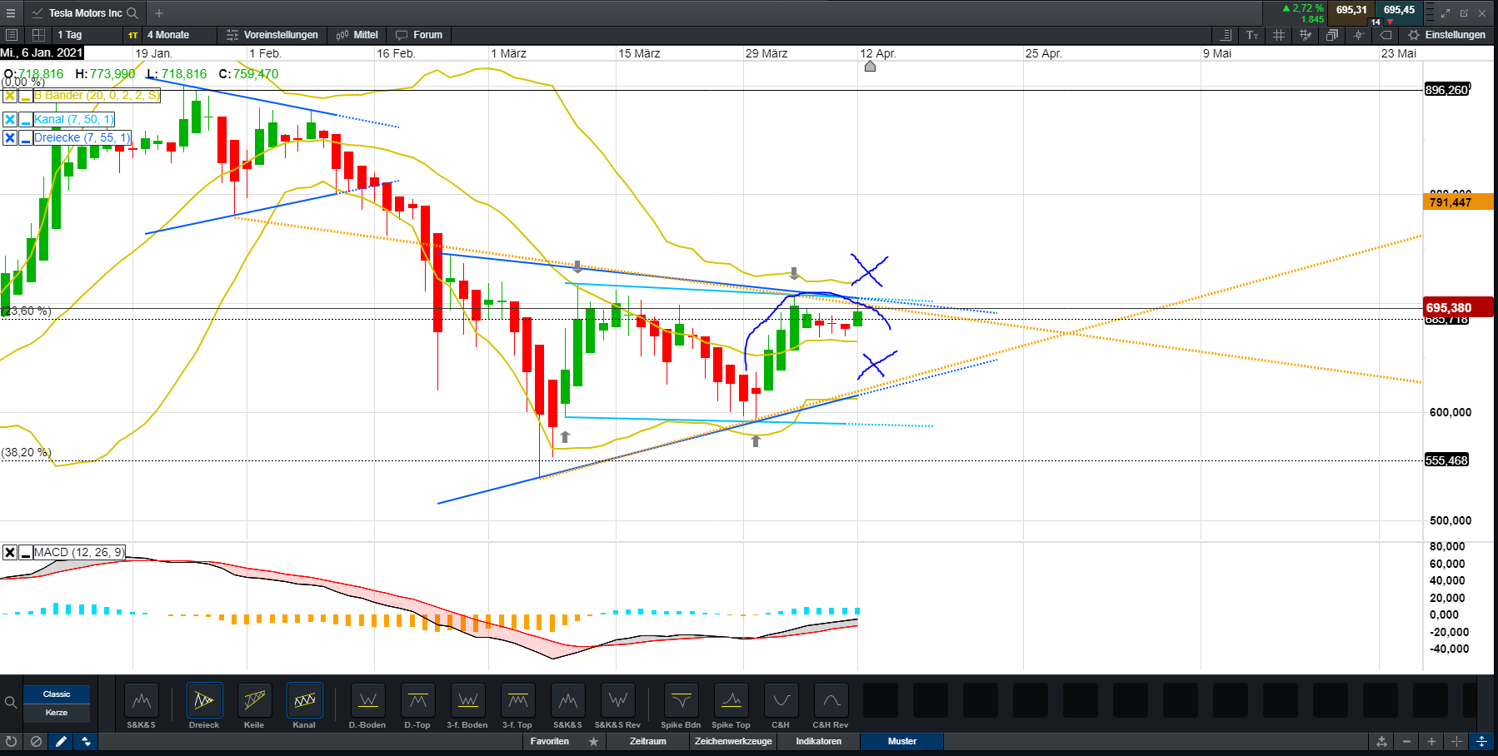1498x756 pixels.
Task: Click the orange 791,447 price label
Action: click(x=1458, y=202)
